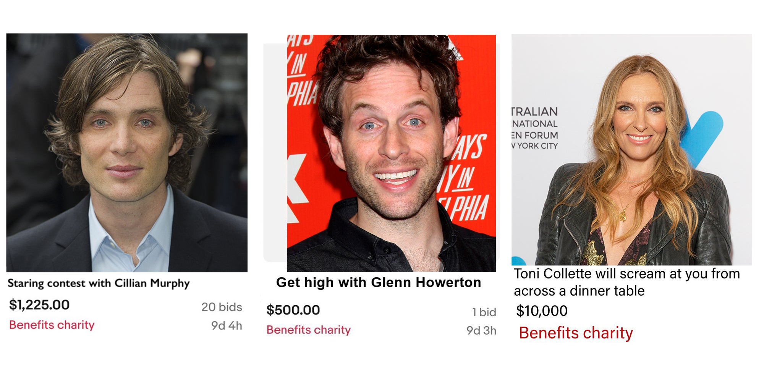Click the grey card behind Glenn Howerton photo
Image resolution: width=764 pixels, height=382 pixels.
pyautogui.click(x=275, y=153)
